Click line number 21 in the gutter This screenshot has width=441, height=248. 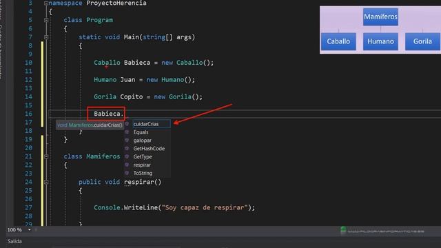click(x=28, y=156)
